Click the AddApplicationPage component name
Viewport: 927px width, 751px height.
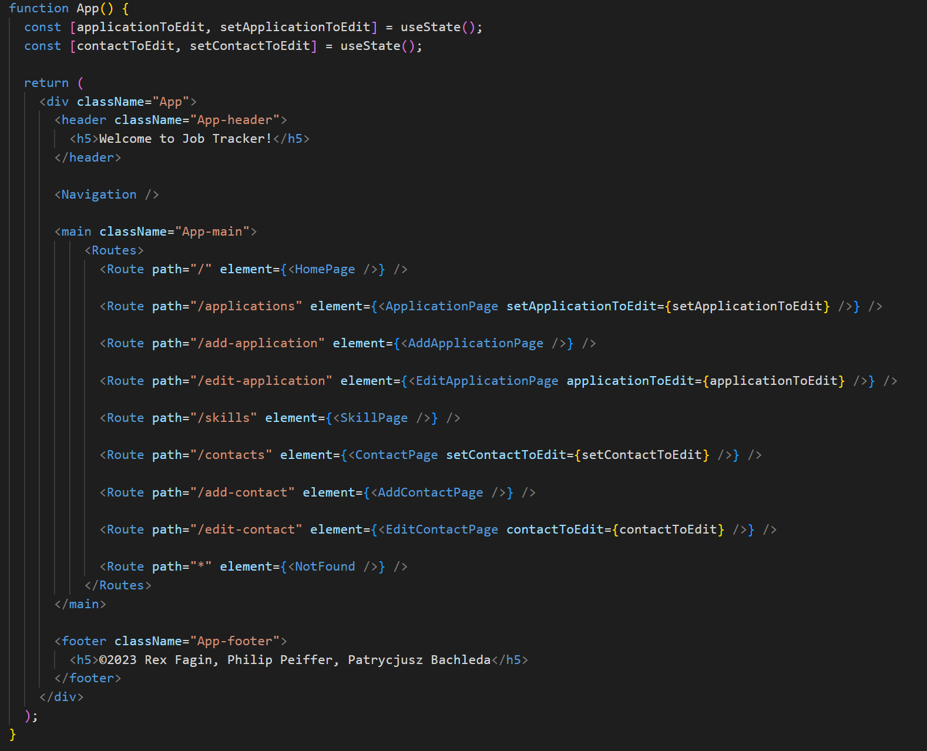(475, 343)
